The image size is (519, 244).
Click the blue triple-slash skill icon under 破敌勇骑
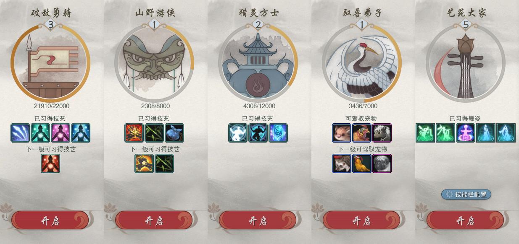[x=20, y=133]
